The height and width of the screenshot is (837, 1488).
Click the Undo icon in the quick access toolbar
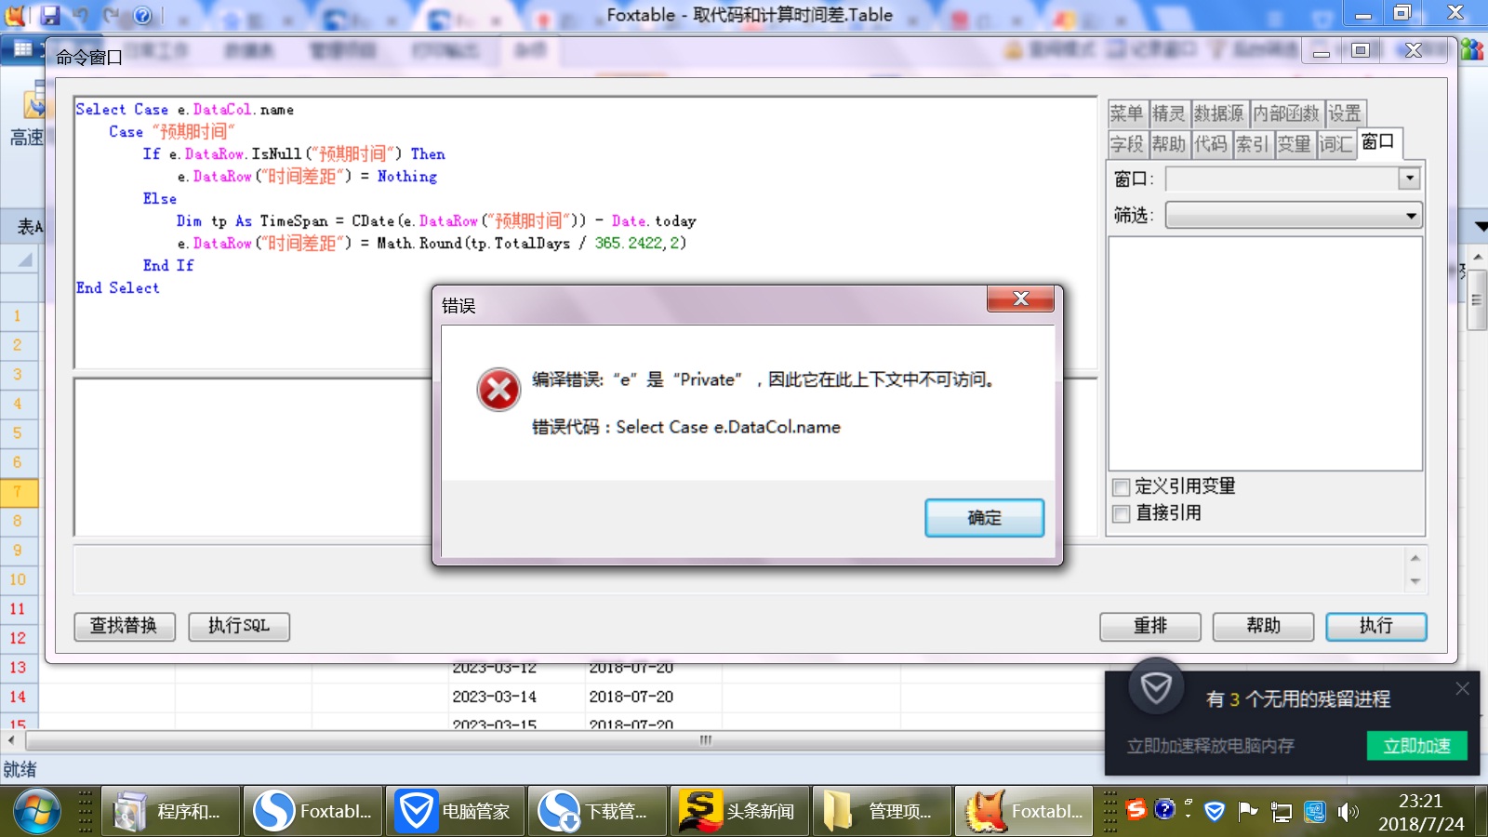(x=82, y=15)
